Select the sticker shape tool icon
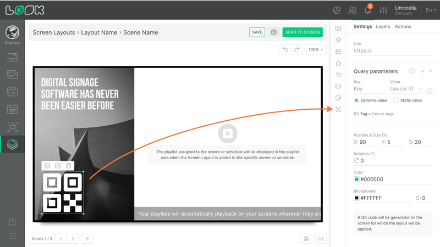 338,98
